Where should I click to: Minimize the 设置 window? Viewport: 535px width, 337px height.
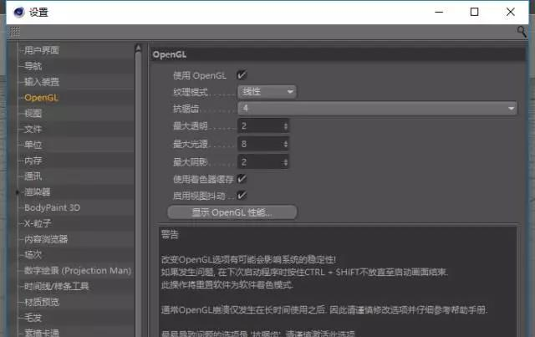pos(439,12)
